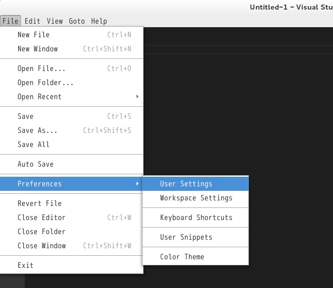Click Save All in File menu
The height and width of the screenshot is (288, 333).
[33, 145]
